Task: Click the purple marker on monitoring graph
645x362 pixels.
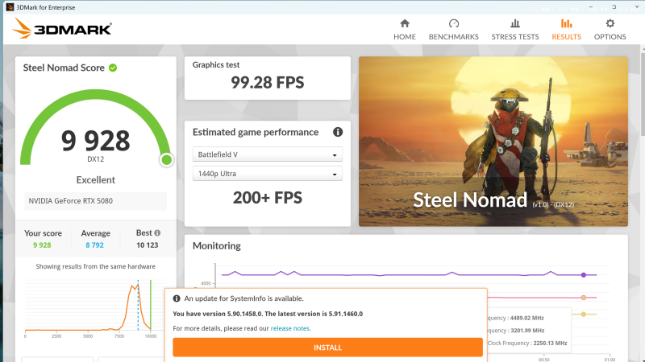Action: (583, 275)
